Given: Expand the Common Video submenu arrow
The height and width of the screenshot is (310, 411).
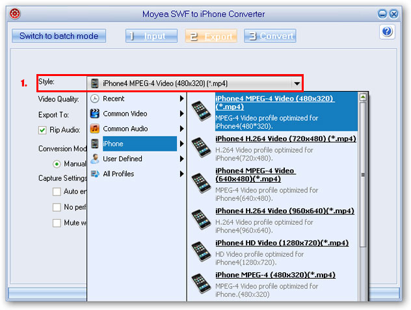Looking at the screenshot, I should (181, 114).
